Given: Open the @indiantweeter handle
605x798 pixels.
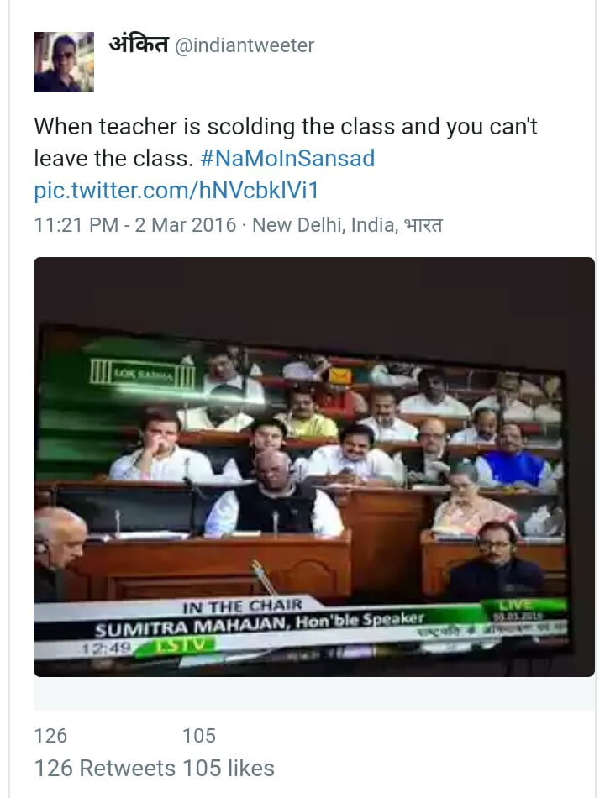Looking at the screenshot, I should (245, 45).
